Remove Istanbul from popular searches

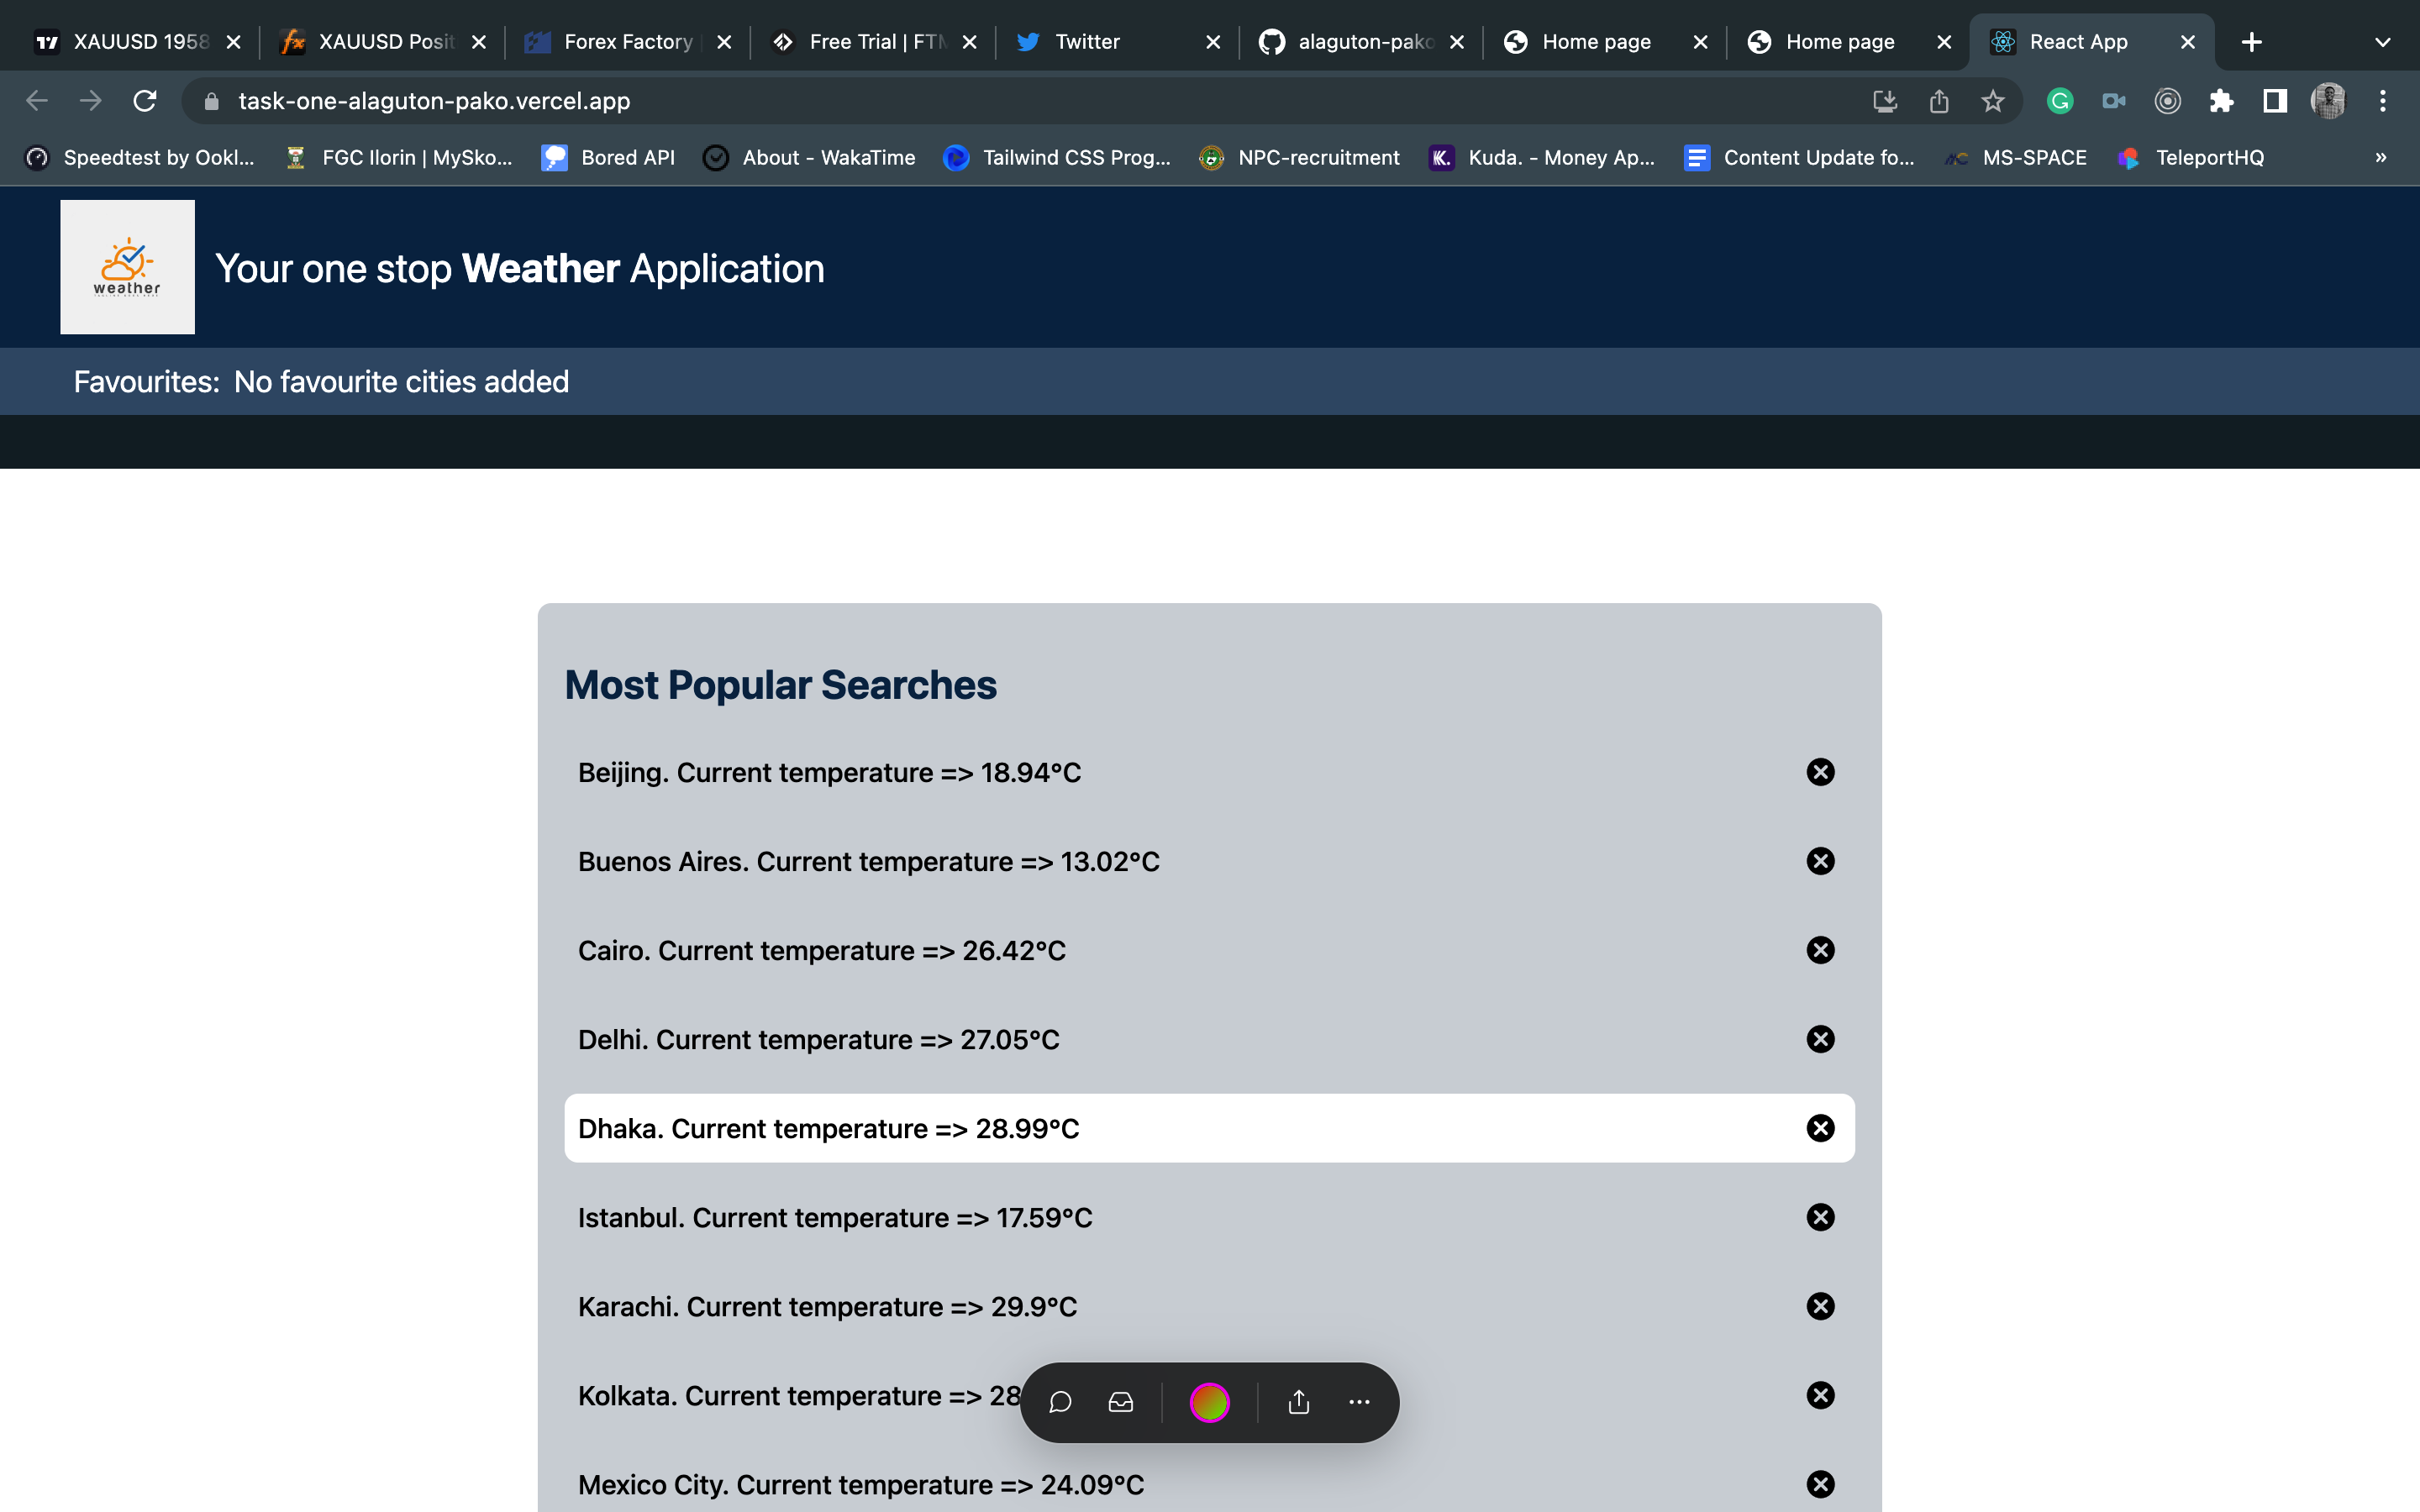point(1823,1215)
